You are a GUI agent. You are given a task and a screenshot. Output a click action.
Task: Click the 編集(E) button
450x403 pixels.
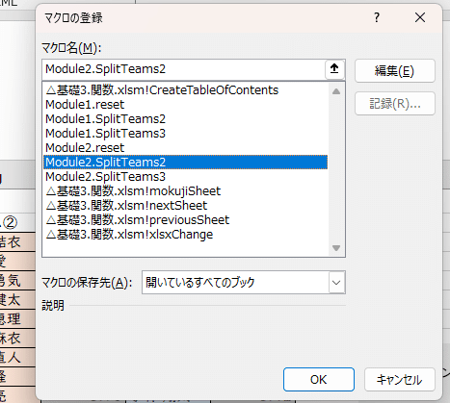pos(395,71)
